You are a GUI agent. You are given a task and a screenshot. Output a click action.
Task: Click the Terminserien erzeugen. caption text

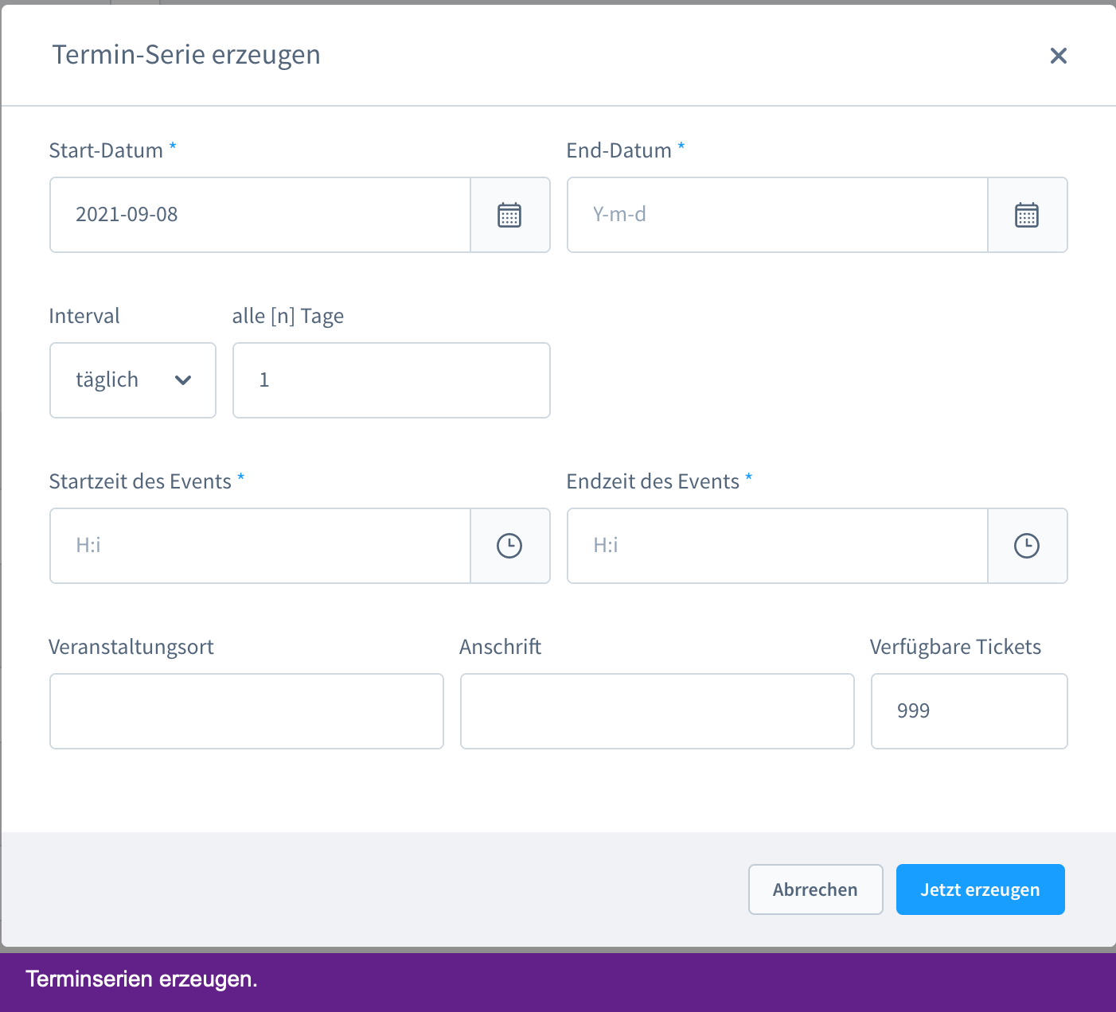(142, 979)
